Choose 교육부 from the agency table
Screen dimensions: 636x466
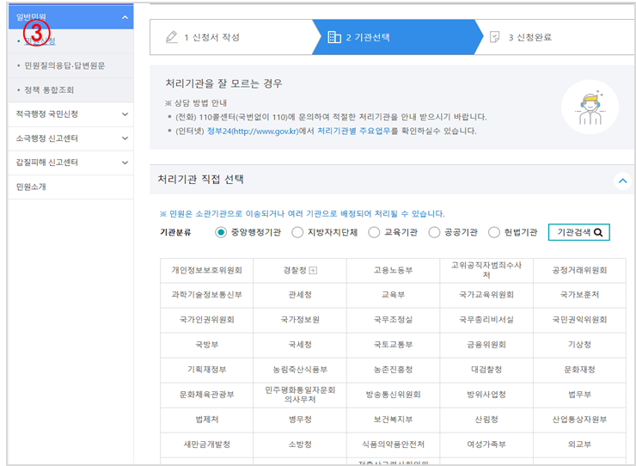tap(393, 295)
